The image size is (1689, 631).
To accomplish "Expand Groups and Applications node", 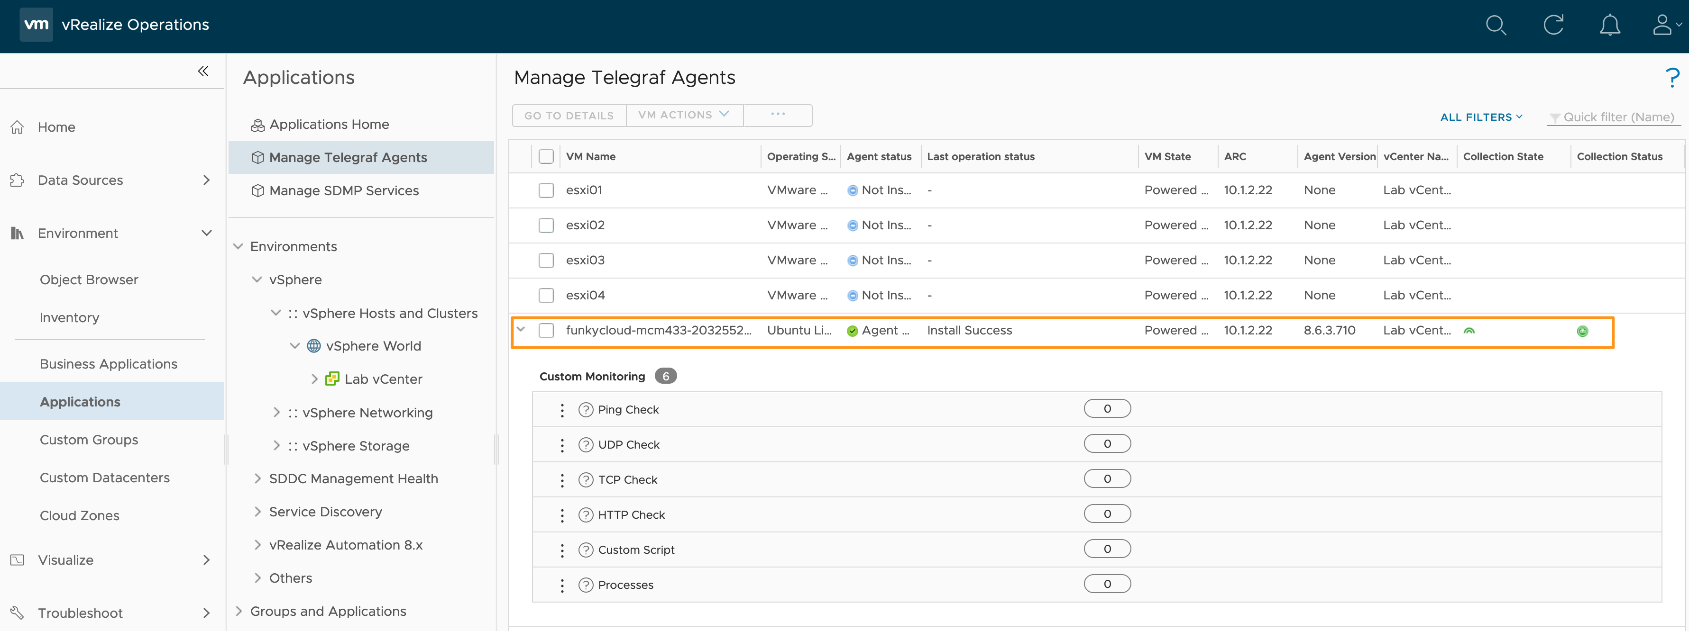I will [238, 611].
